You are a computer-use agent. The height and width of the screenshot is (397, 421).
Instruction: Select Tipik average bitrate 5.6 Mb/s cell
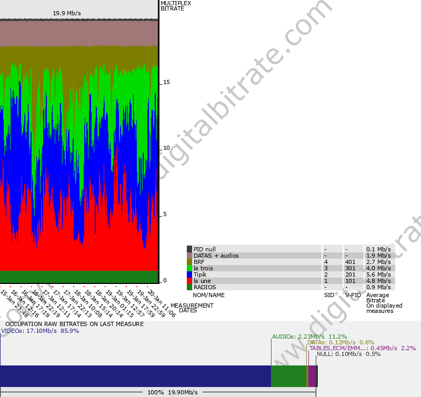tap(378, 274)
